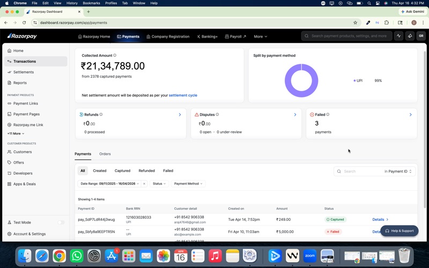Screen dimensions: 429x268
Task: Open Company Registration in the top navigation
Action: click(168, 36)
